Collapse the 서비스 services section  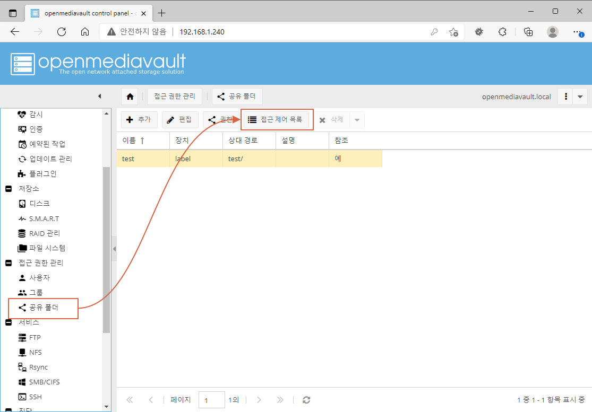tap(8, 322)
